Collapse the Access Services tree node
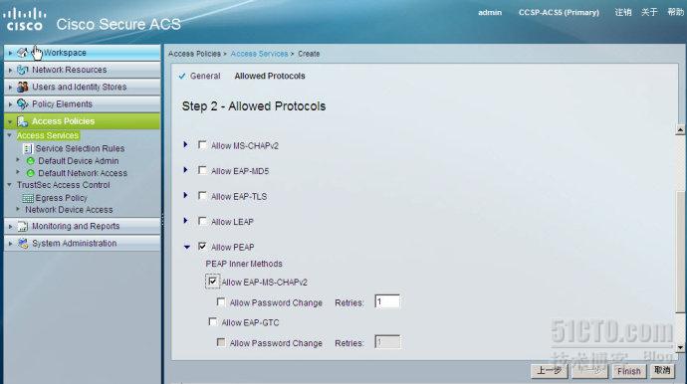The height and width of the screenshot is (384, 687). point(10,135)
